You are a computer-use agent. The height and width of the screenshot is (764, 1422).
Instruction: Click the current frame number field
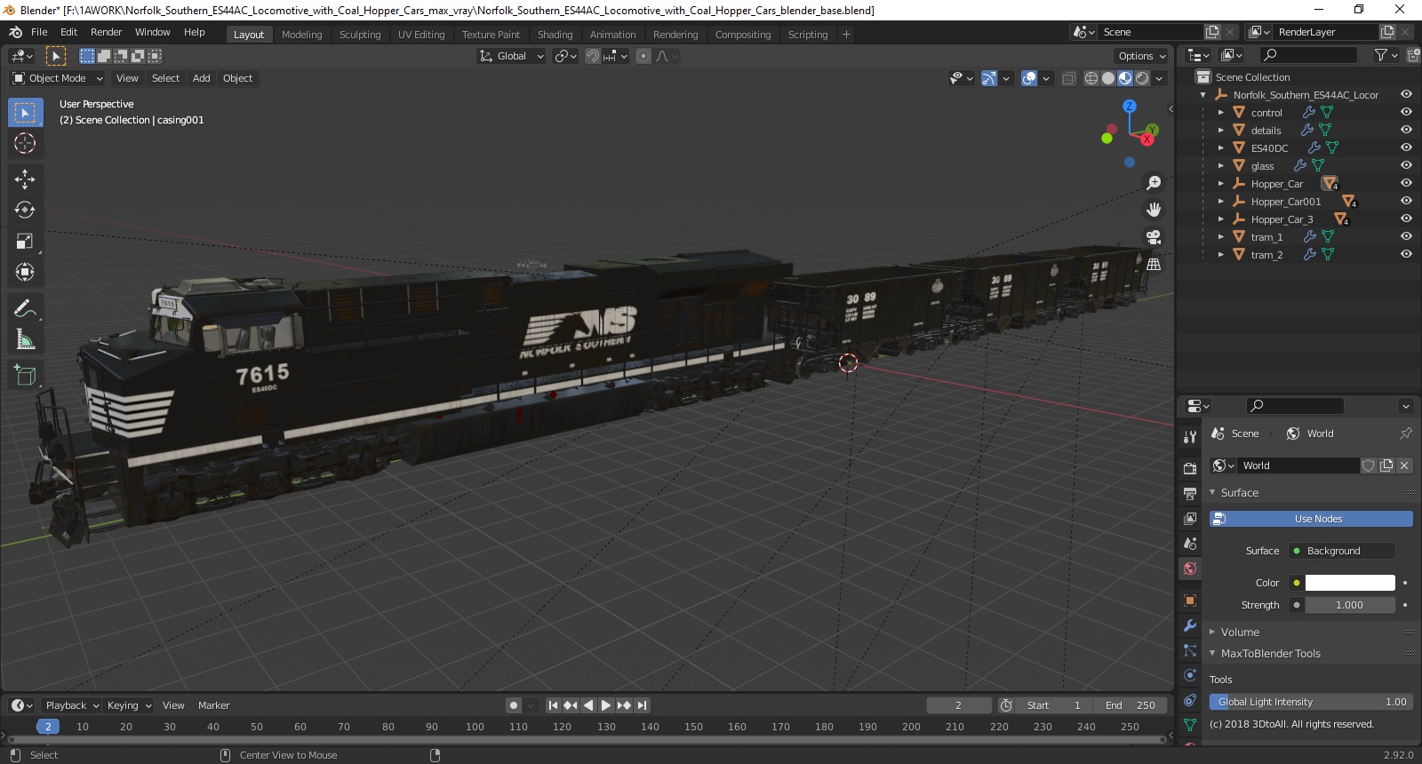point(959,705)
